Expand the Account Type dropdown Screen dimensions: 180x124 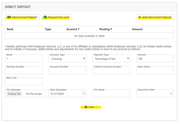pos(67,59)
